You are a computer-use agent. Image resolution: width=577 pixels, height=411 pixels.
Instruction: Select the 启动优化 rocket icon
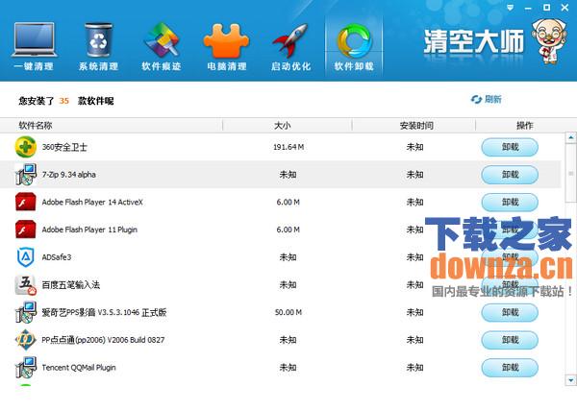290,40
